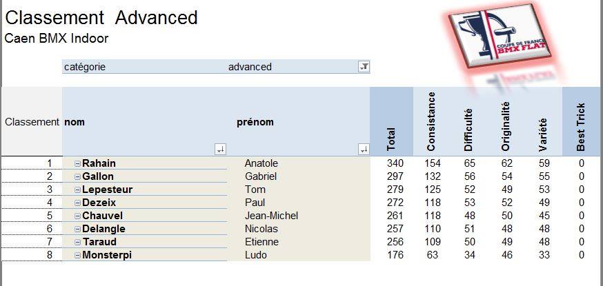Select the prénom cell Jean-Michel

pyautogui.click(x=271, y=216)
